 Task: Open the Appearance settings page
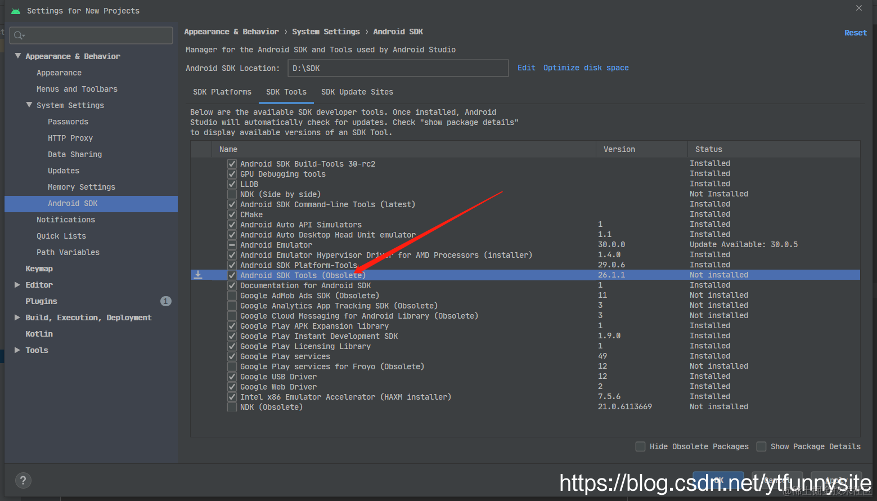click(59, 73)
